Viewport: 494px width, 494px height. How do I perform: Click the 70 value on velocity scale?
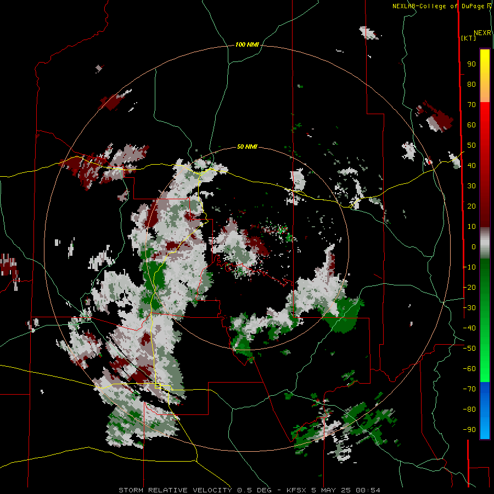(471, 105)
